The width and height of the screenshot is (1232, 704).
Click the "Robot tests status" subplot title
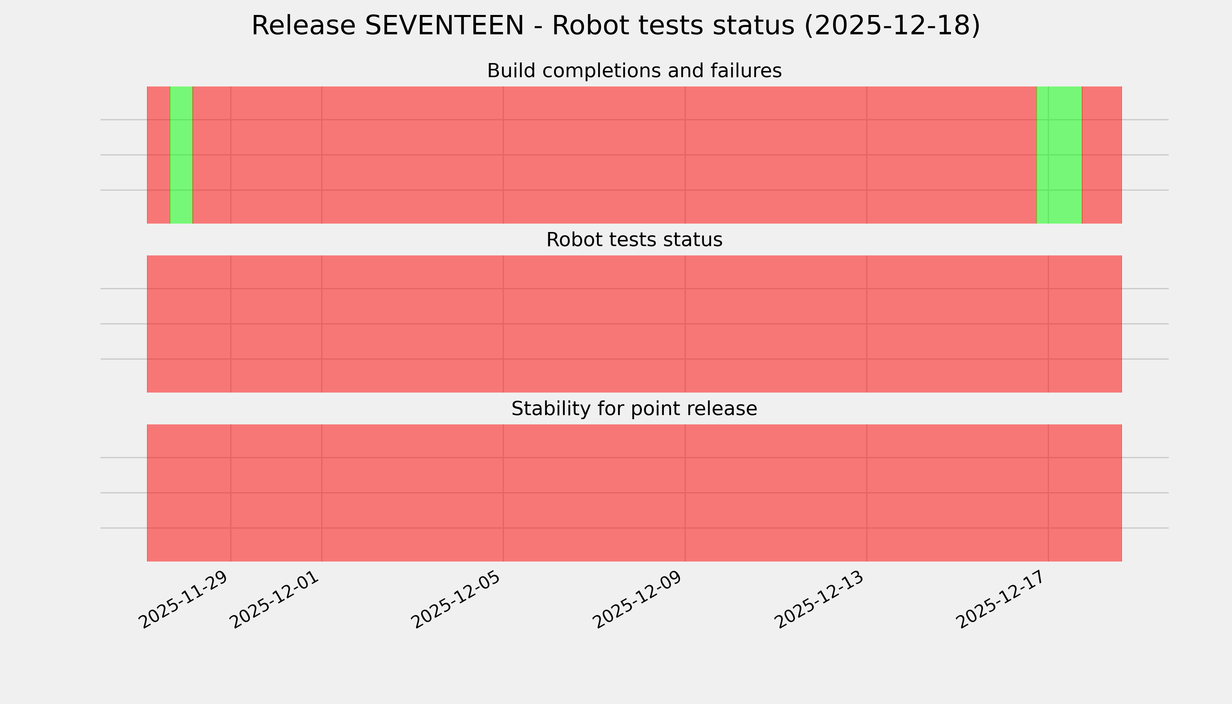[634, 240]
